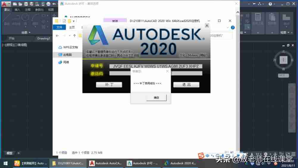Click Save As icon in AutoCAD toolbar
This screenshot has height=168, width=298.
(32, 4)
